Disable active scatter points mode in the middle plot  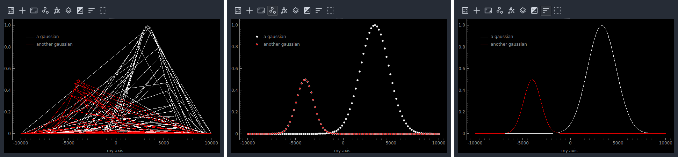(x=273, y=10)
